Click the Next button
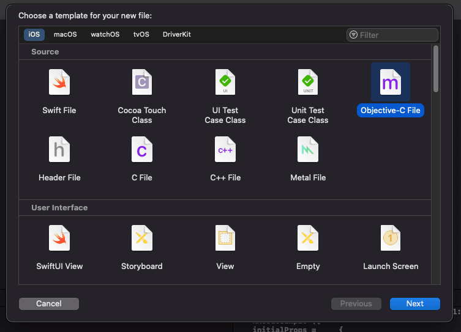The height and width of the screenshot is (332, 461). (x=415, y=304)
